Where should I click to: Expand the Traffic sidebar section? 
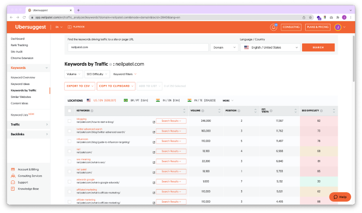click(29, 124)
